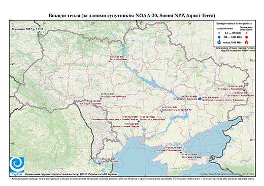Click legend column header 'Контрольовані'
This screenshot has width=264, height=186.
[x=225, y=29]
